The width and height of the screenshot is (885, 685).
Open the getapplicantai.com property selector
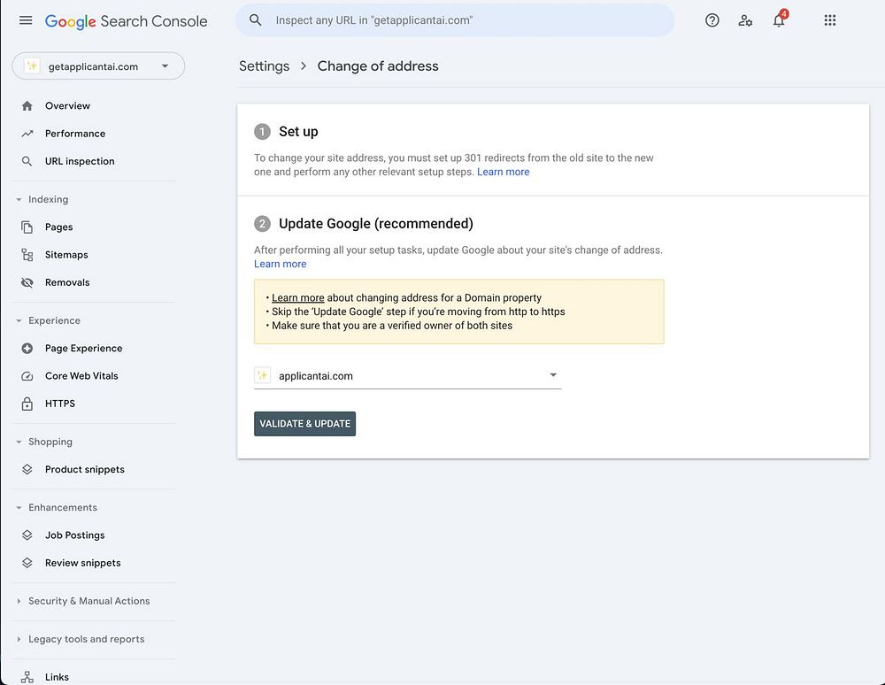pyautogui.click(x=98, y=66)
